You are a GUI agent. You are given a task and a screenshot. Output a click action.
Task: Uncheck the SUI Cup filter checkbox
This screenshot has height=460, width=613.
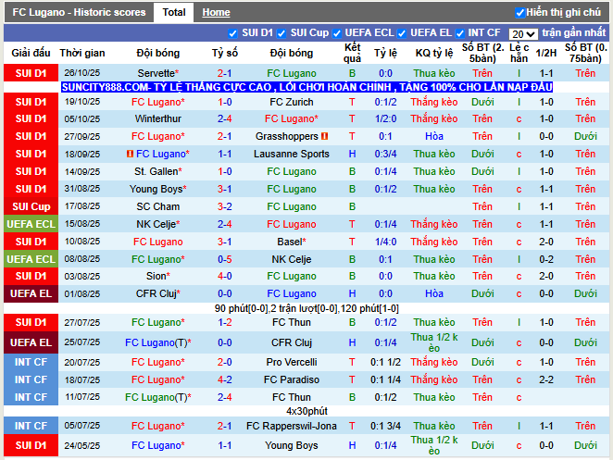click(x=281, y=33)
